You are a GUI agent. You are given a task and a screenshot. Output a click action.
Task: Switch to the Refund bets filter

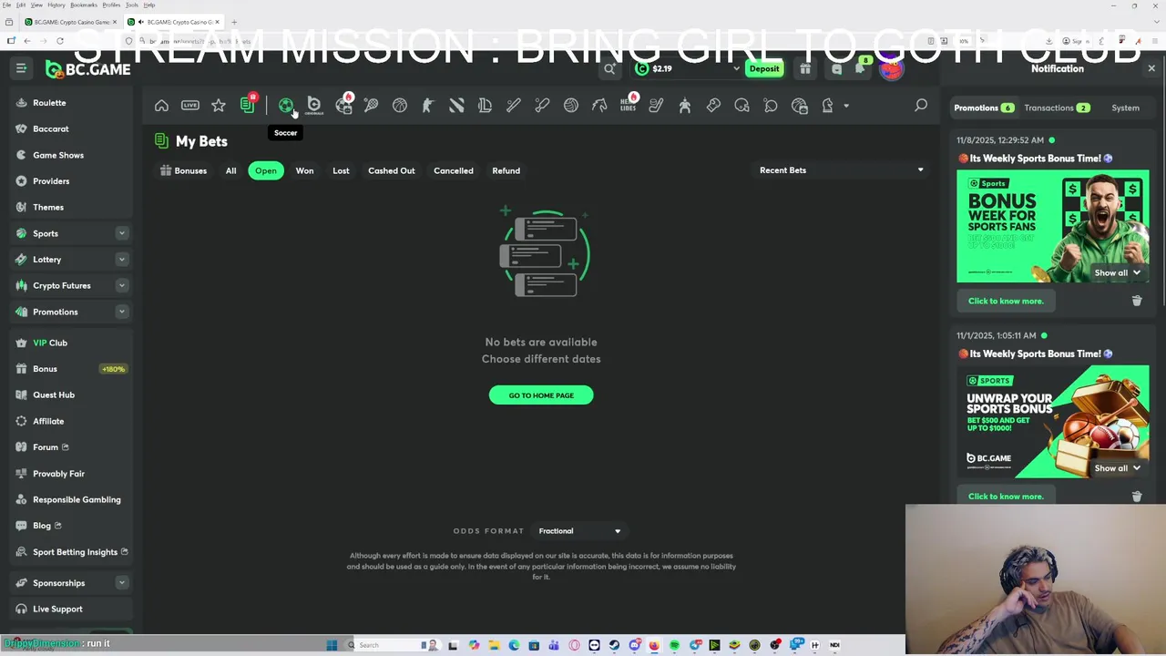point(506,170)
